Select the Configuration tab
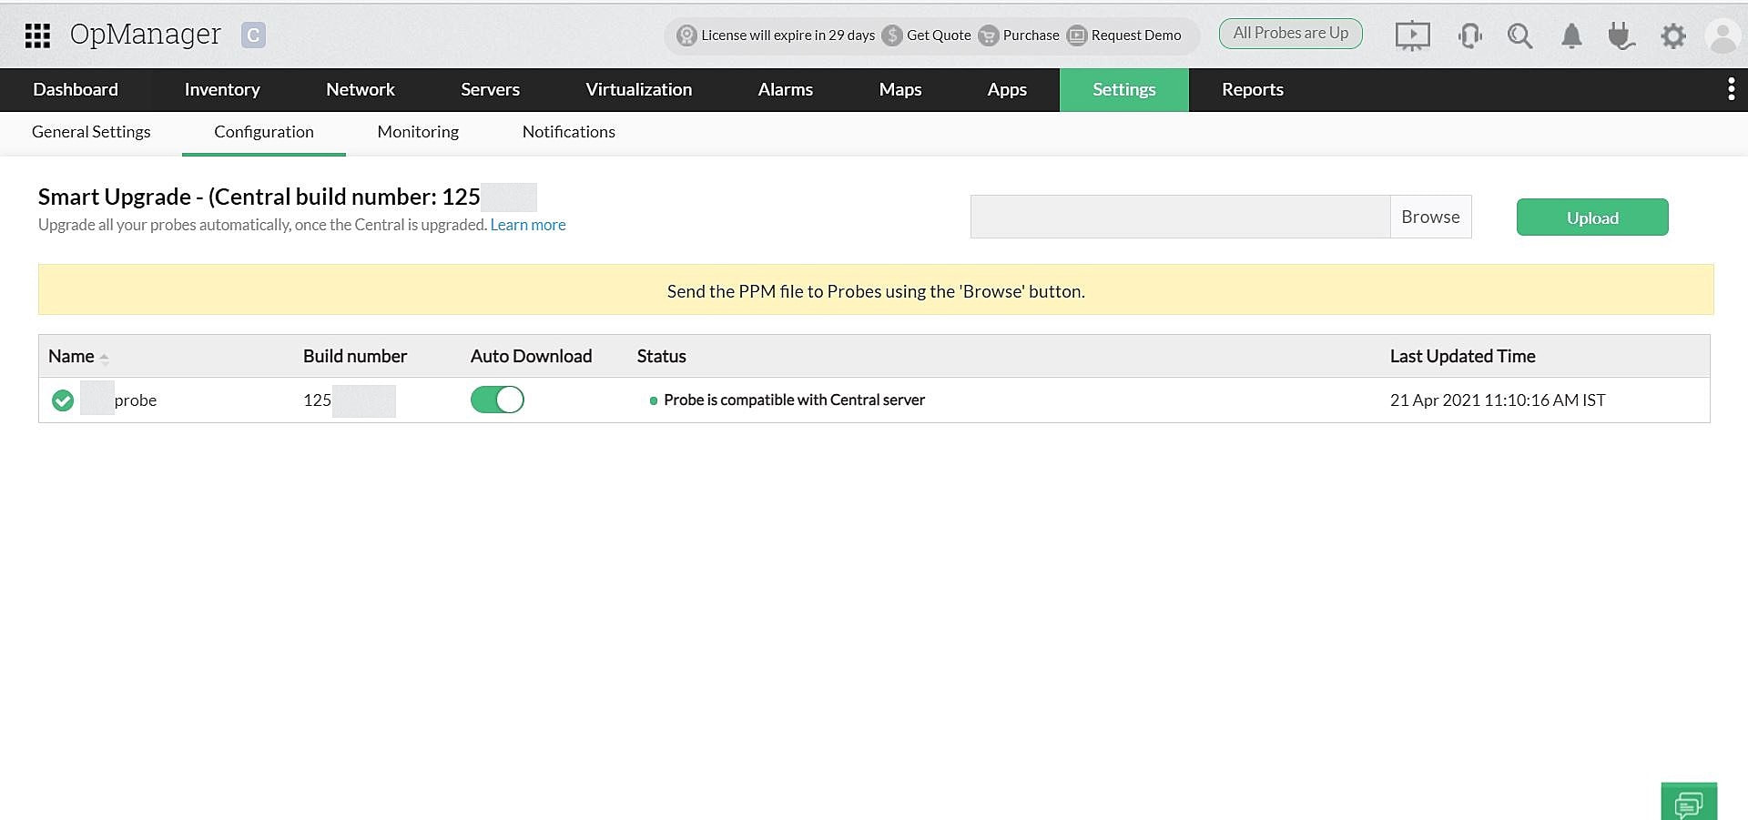 coord(264,132)
